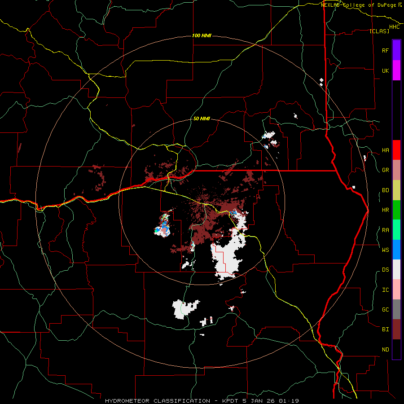This screenshot has height=404, width=404.
Task: Click the RF legend label
Action: click(x=385, y=50)
